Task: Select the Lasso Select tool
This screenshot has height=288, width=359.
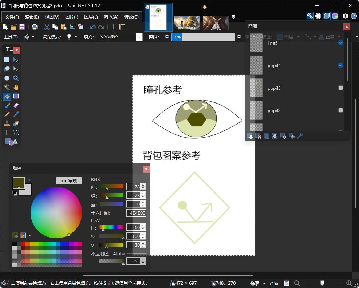Action: click(x=7, y=69)
